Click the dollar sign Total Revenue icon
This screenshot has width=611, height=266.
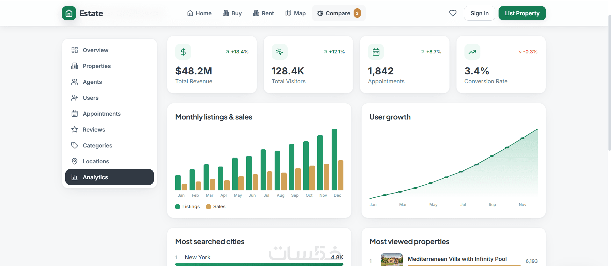(183, 52)
